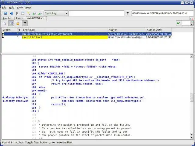Click the magic wand toolbar icon

pyautogui.click(x=29, y=13)
